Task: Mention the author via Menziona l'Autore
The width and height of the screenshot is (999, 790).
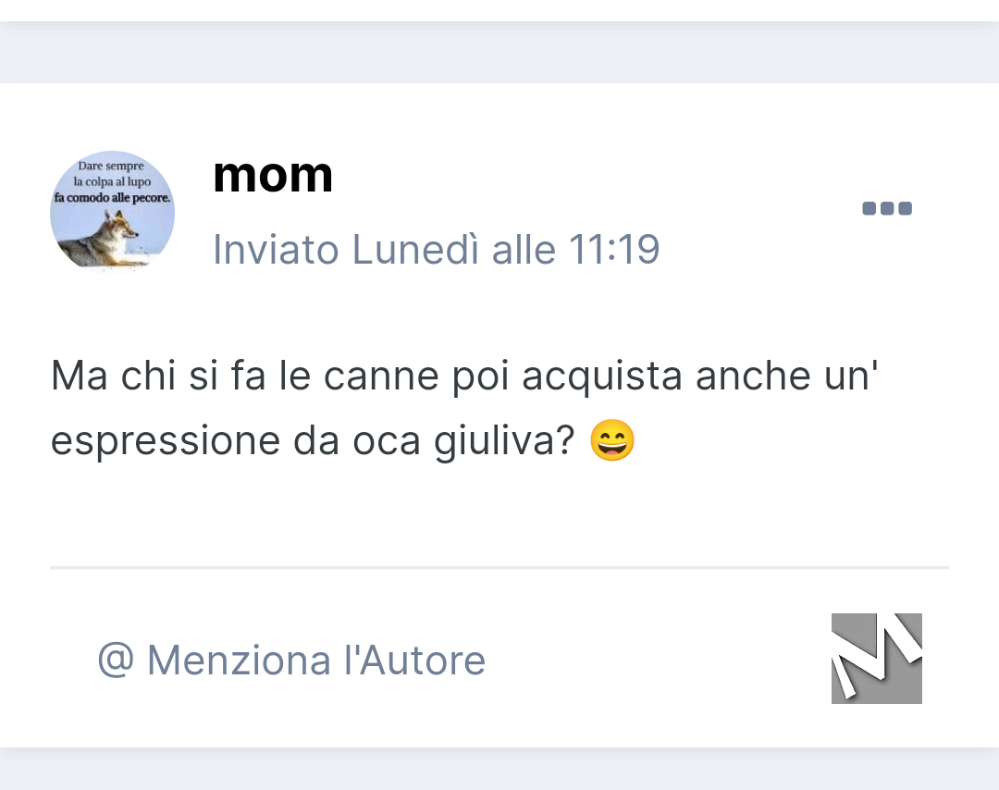Action: tap(291, 660)
